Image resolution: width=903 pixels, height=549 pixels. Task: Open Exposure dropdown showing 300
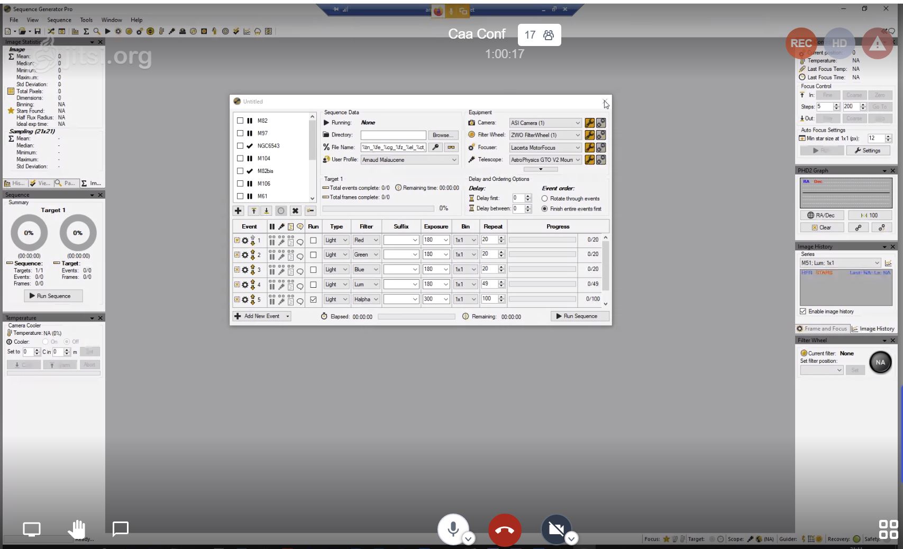[x=436, y=299]
